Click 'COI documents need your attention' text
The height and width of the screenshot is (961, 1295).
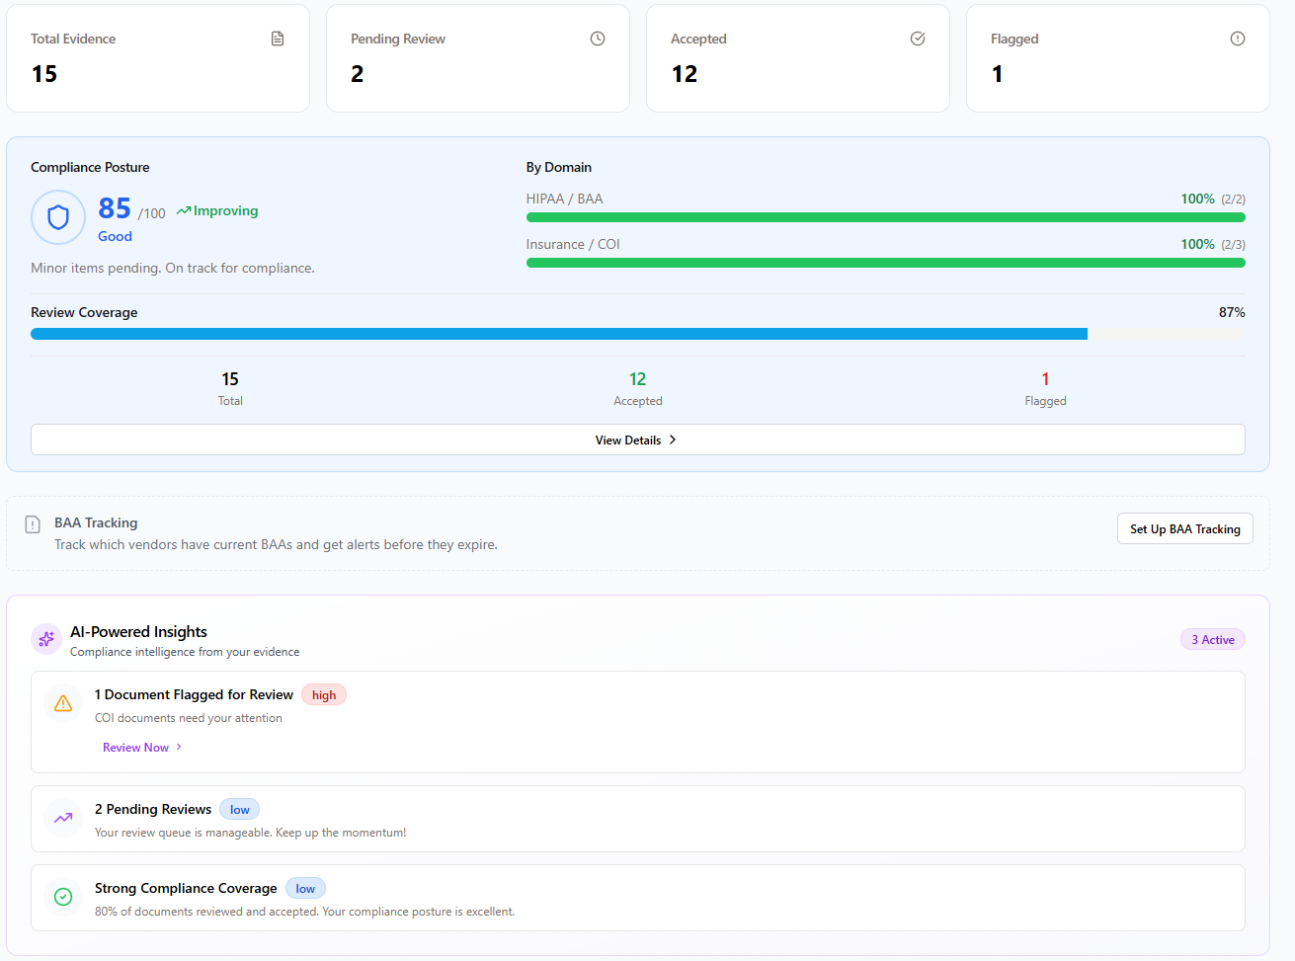click(x=189, y=718)
